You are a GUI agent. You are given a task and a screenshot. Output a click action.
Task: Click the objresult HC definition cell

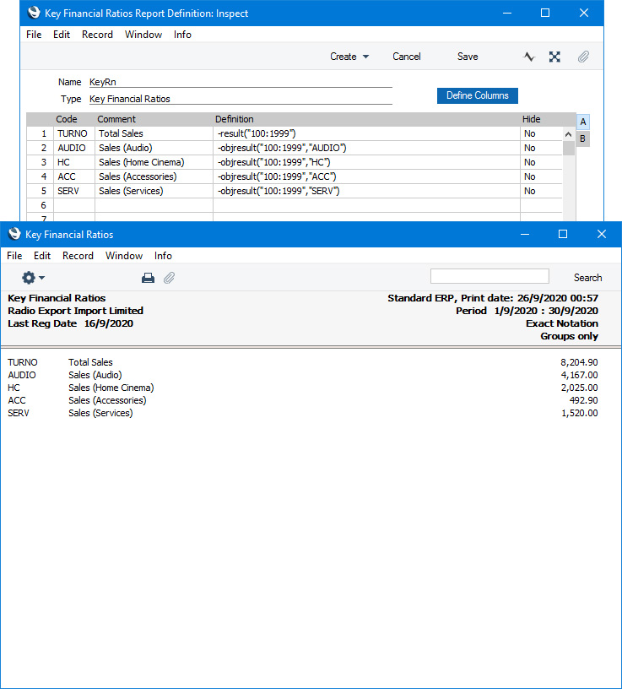[366, 163]
